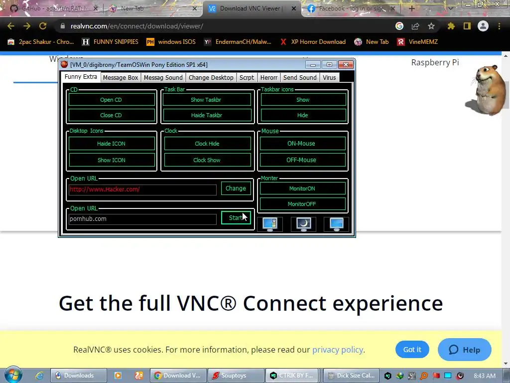Open the Scrpt tab
The height and width of the screenshot is (383, 510).
[247, 77]
